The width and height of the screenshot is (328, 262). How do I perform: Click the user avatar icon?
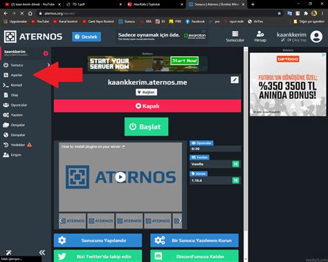point(316,37)
